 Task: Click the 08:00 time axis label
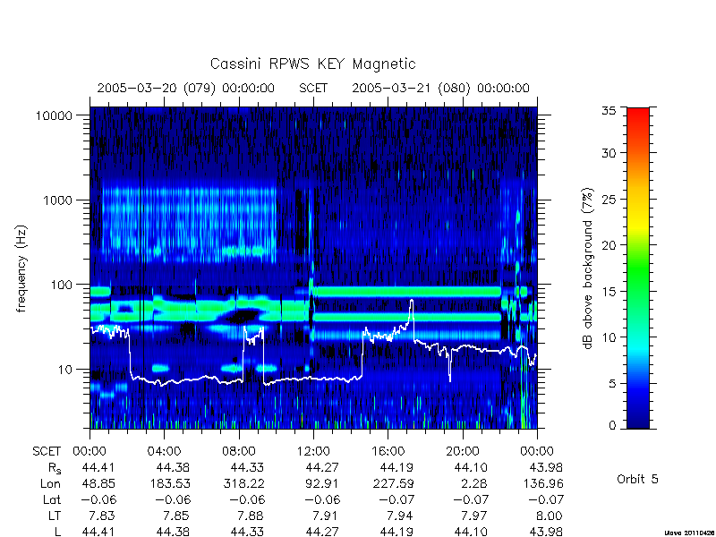[x=239, y=452]
